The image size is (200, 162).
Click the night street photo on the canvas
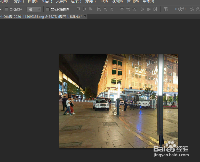click(119, 101)
